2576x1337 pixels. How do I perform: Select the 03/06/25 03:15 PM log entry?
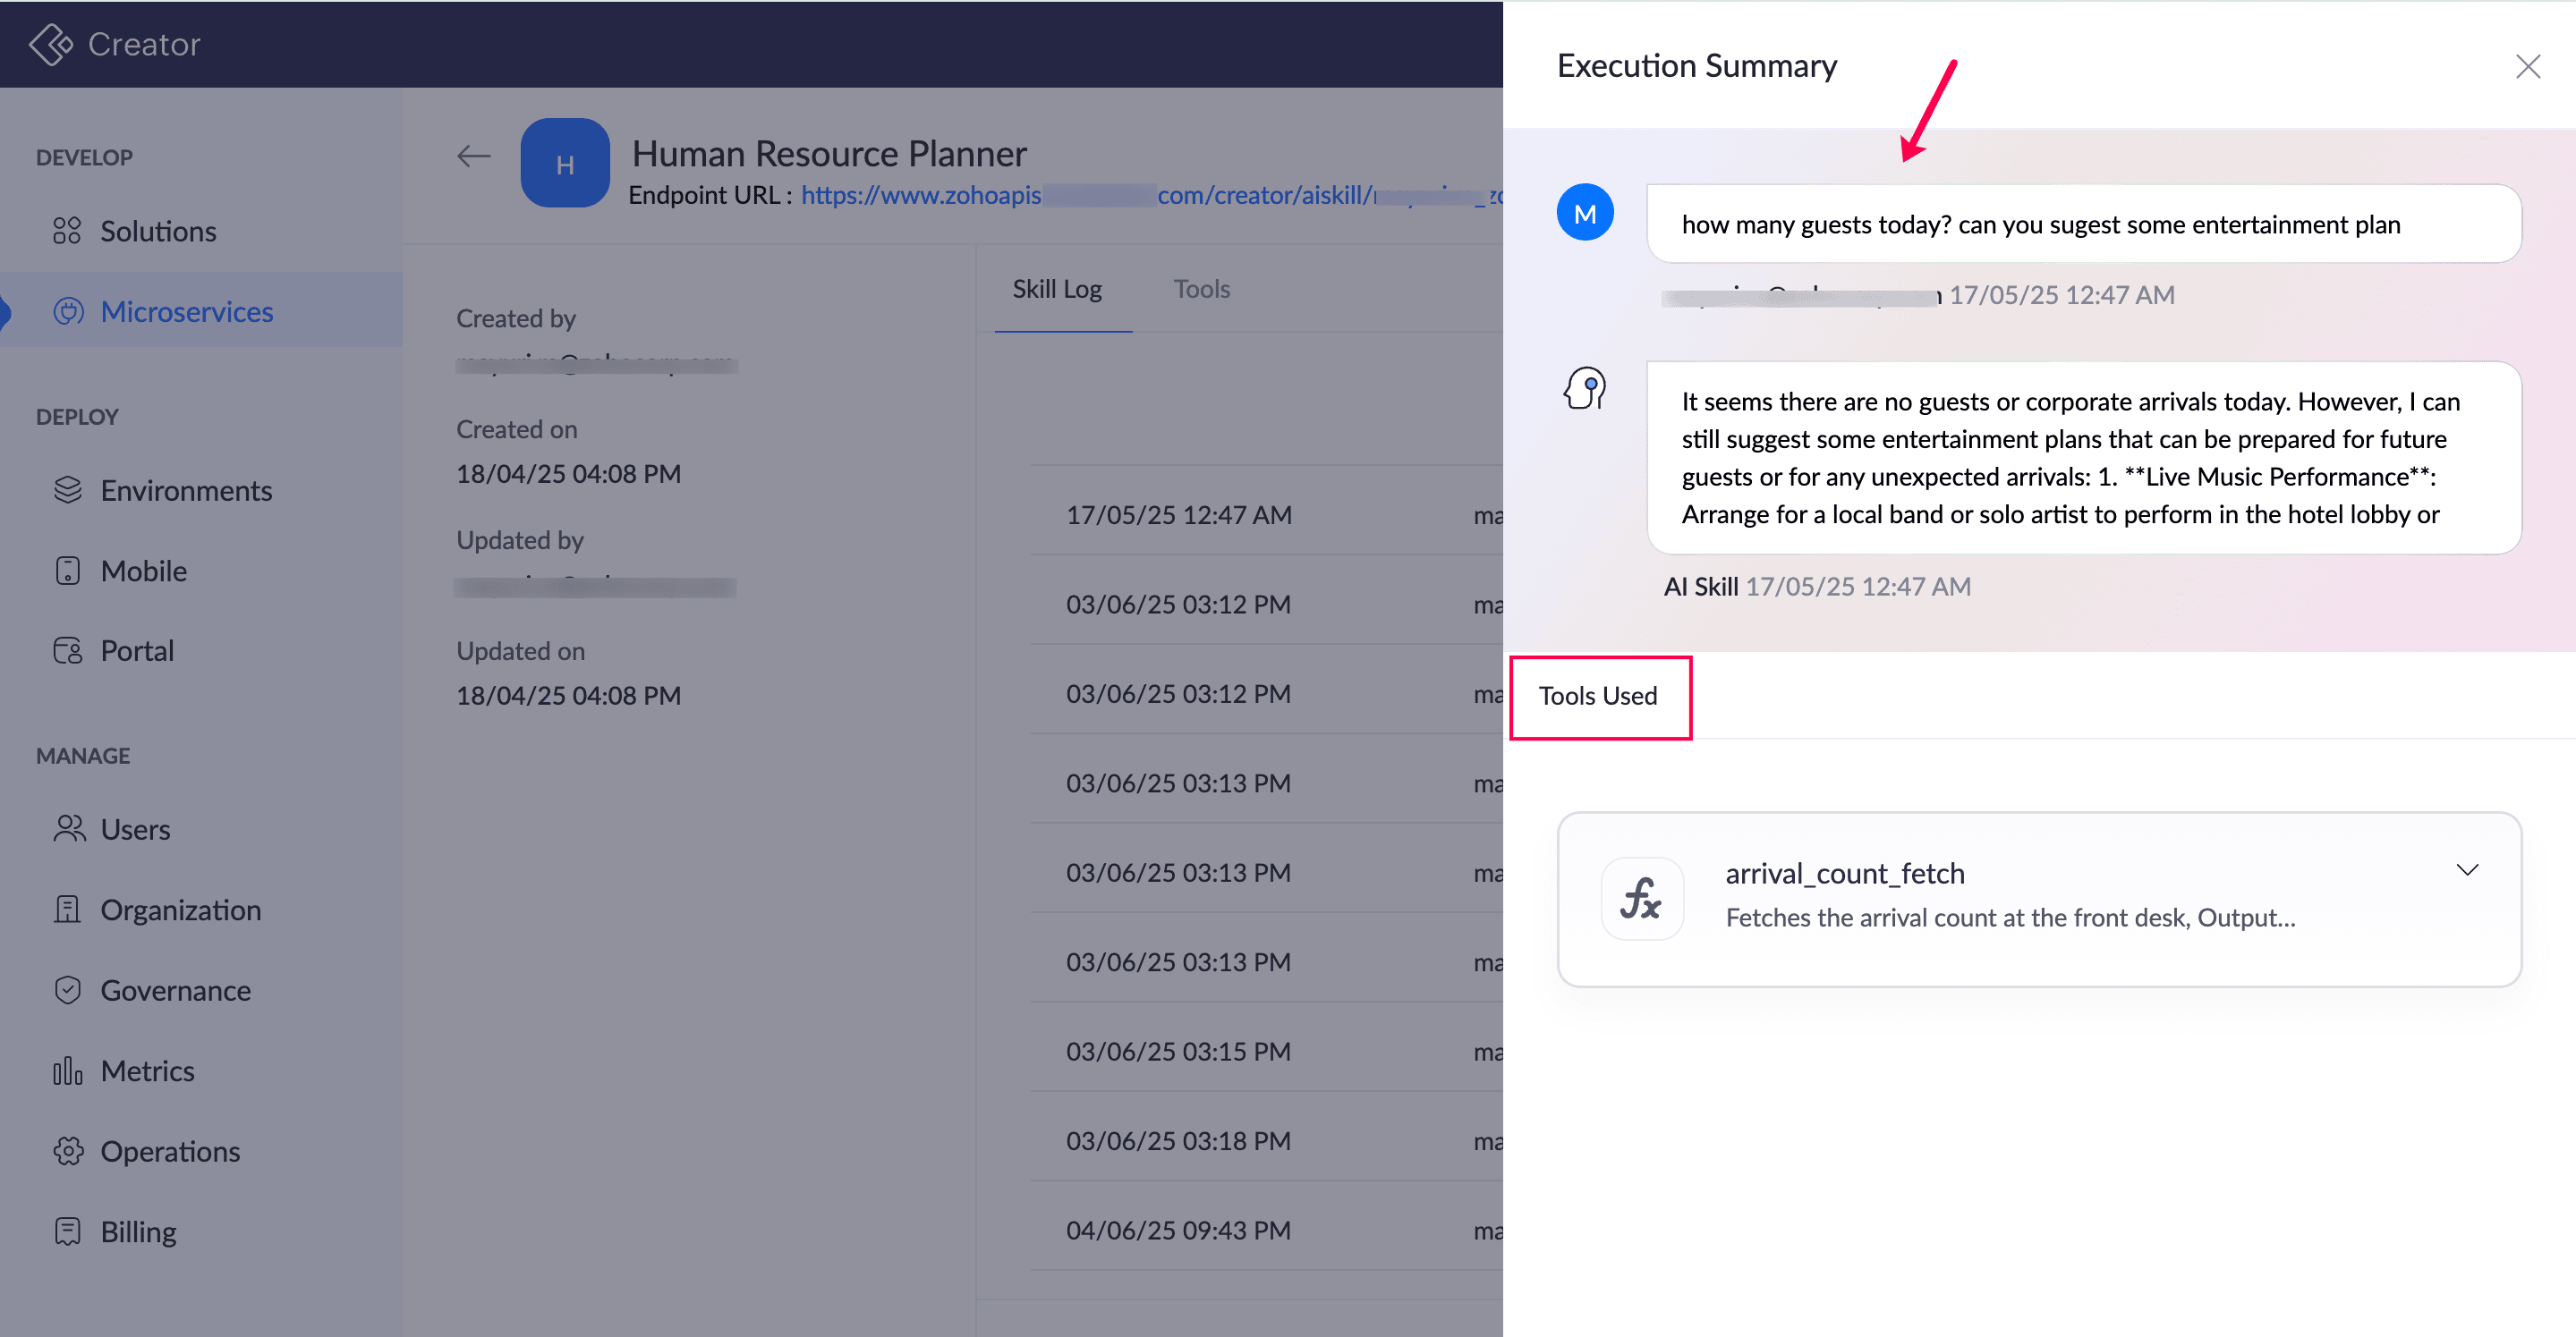click(1178, 1051)
